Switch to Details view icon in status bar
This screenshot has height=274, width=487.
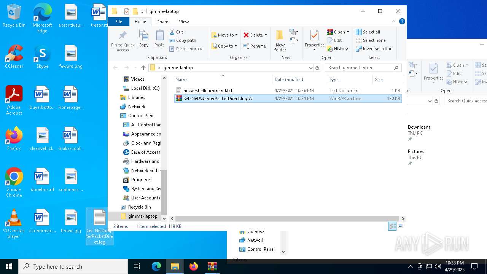point(392,226)
